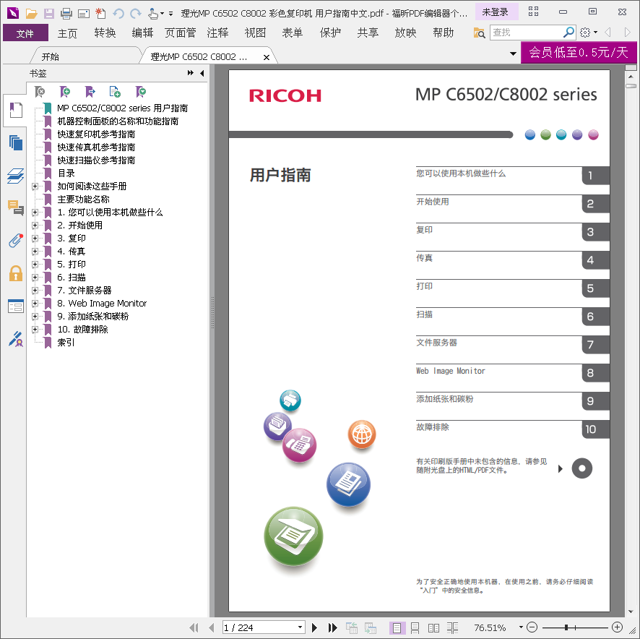This screenshot has width=640, height=639.
Task: Click the bookmark destination arrow icon
Action: point(90,92)
